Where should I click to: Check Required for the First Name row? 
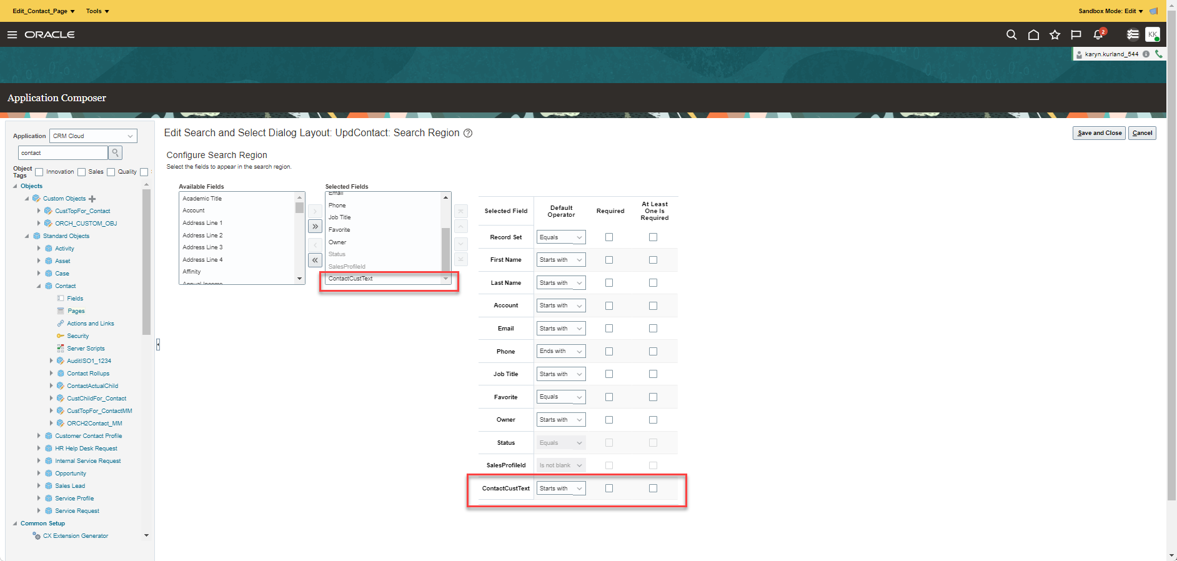609,260
